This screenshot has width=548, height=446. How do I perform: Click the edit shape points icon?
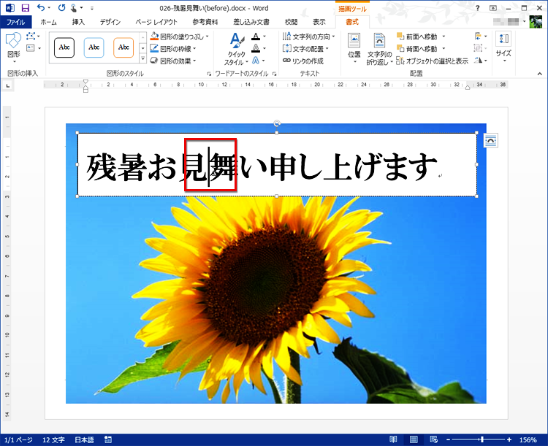[x=31, y=36]
